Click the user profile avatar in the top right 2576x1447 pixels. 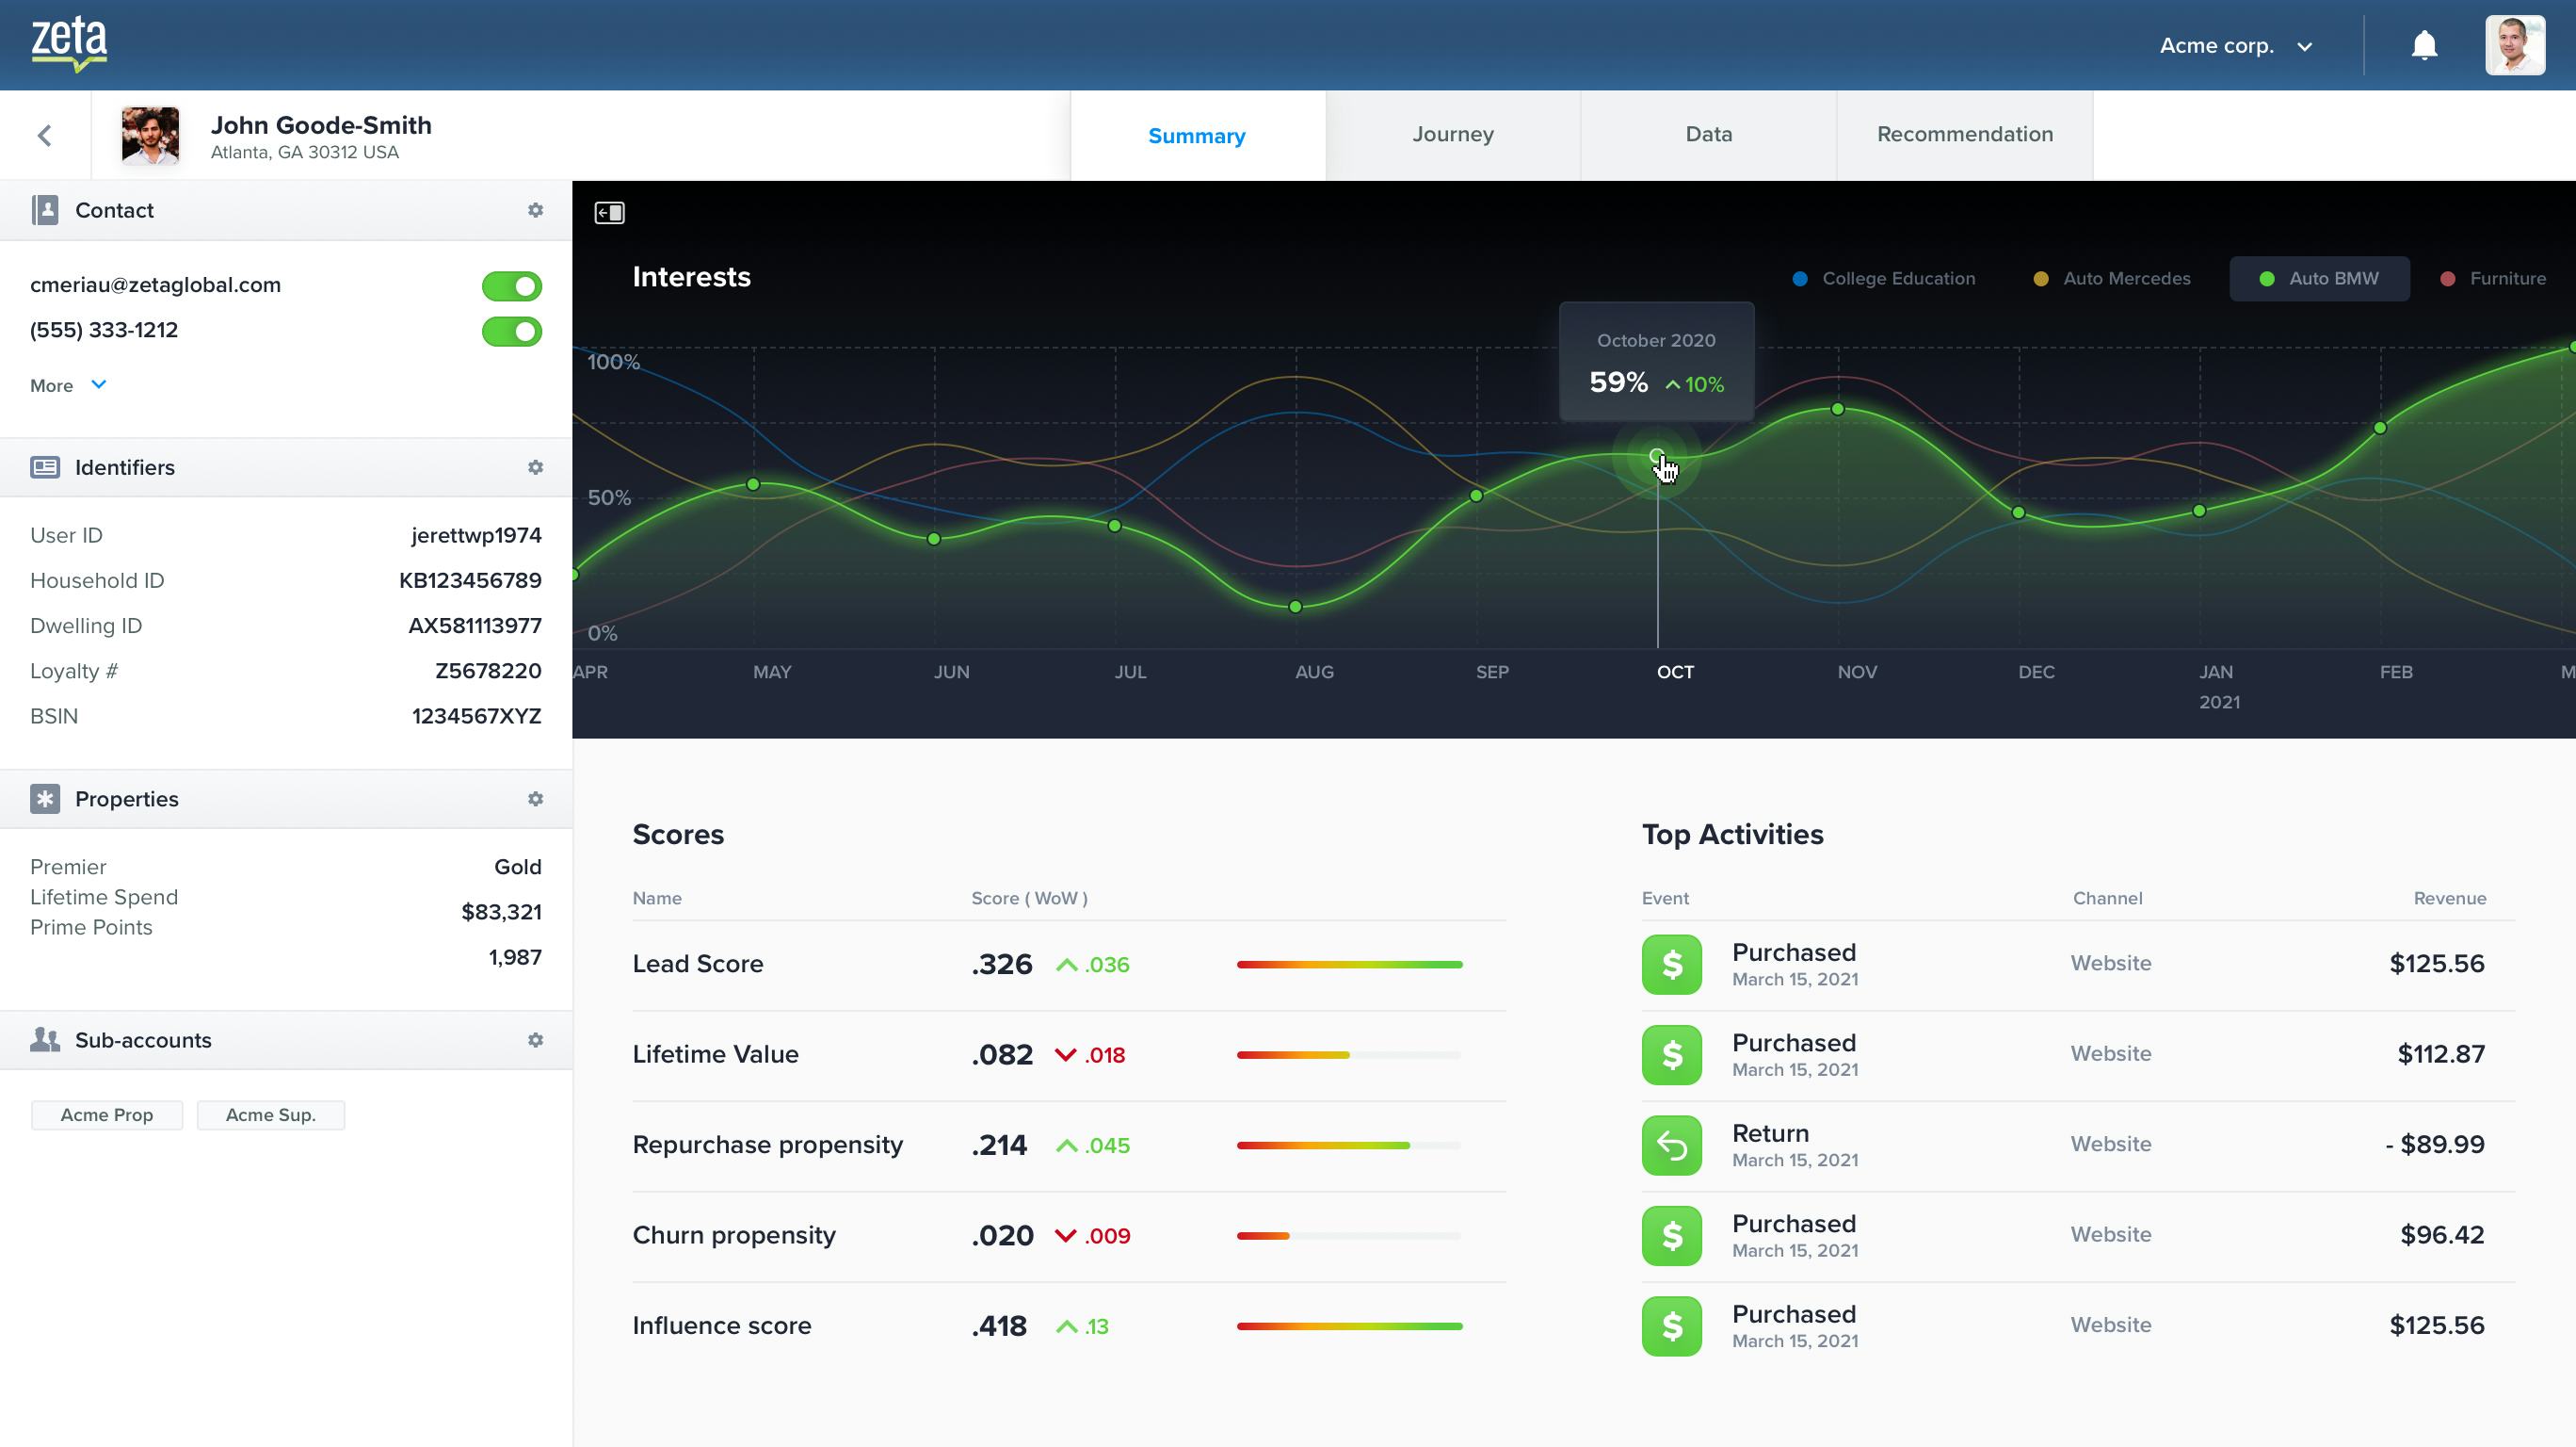[x=2514, y=44]
